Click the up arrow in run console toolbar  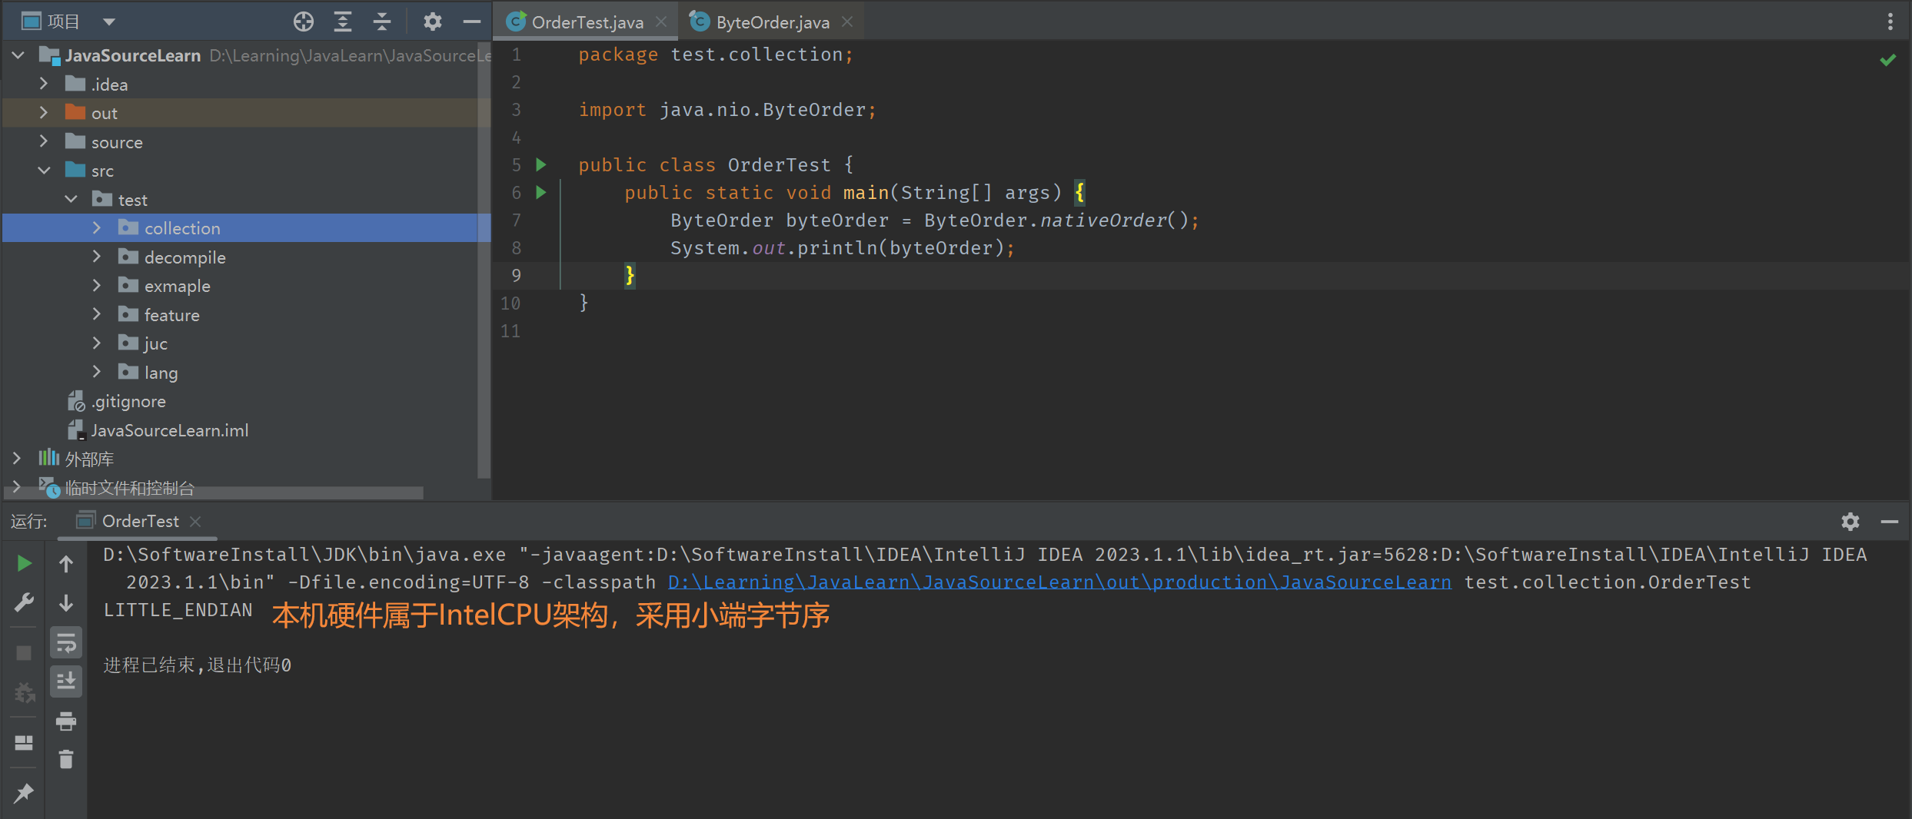tap(66, 564)
